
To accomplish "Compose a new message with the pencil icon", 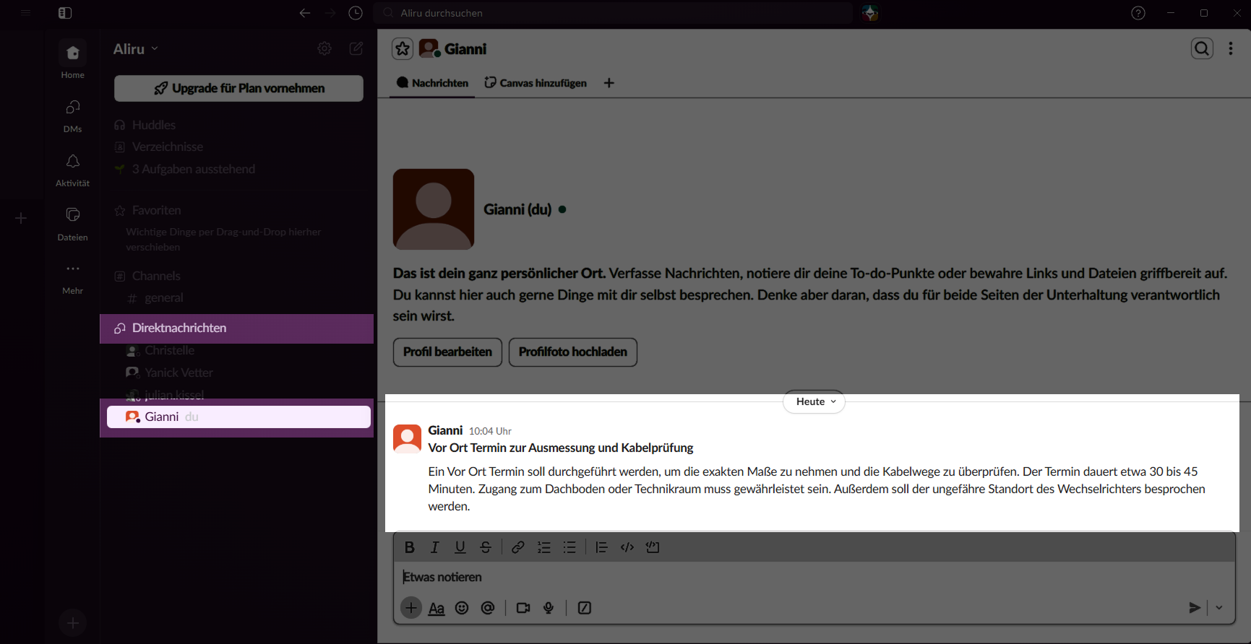I will tap(356, 48).
